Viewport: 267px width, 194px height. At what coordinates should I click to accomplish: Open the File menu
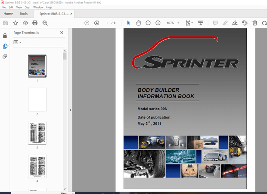pyautogui.click(x=3, y=7)
